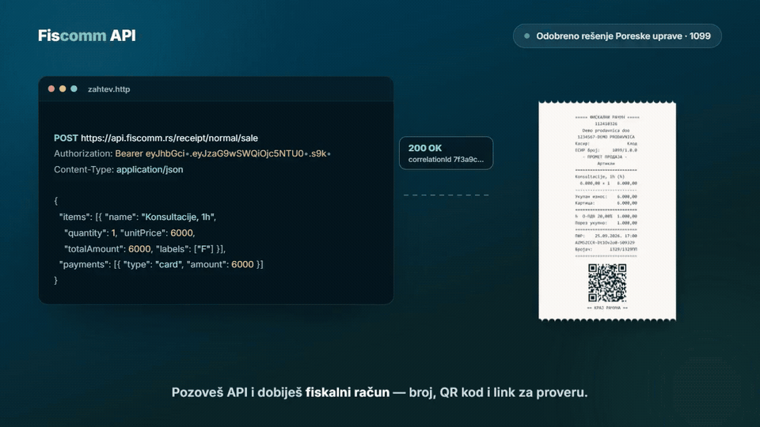Image resolution: width=760 pixels, height=427 pixels.
Task: Click the 'Content-Type:' header label
Action: pyautogui.click(x=84, y=169)
